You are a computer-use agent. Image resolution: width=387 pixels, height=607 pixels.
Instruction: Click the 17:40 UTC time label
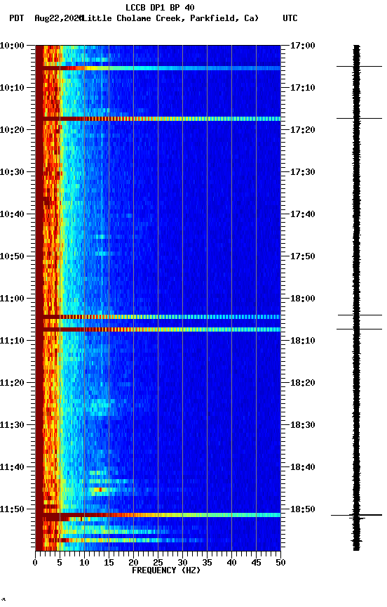click(303, 214)
